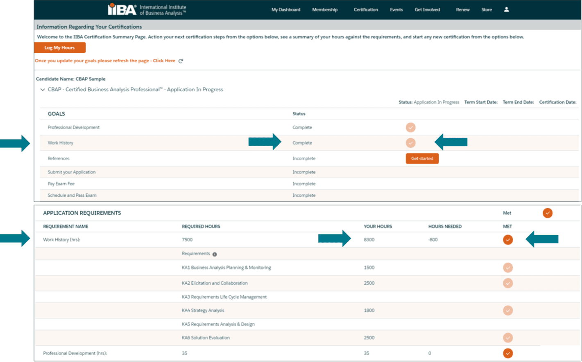Click the APPLICATION REQUIREMENTS heading
Image resolution: width=582 pixels, height=362 pixels.
pos(82,213)
